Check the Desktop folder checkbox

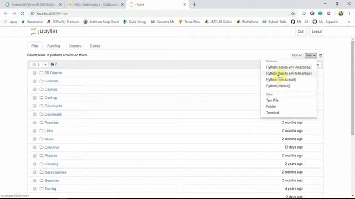(x=34, y=98)
